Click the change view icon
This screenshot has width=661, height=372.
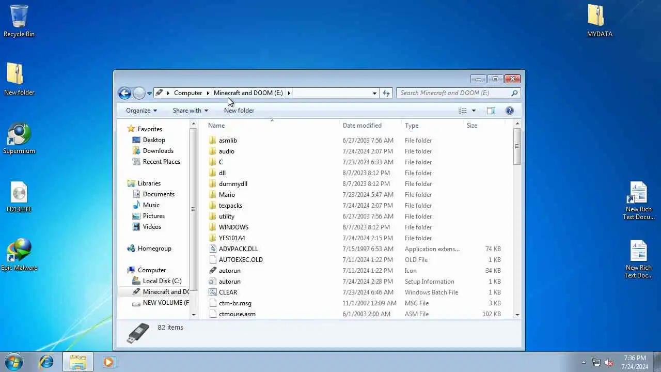pos(463,111)
